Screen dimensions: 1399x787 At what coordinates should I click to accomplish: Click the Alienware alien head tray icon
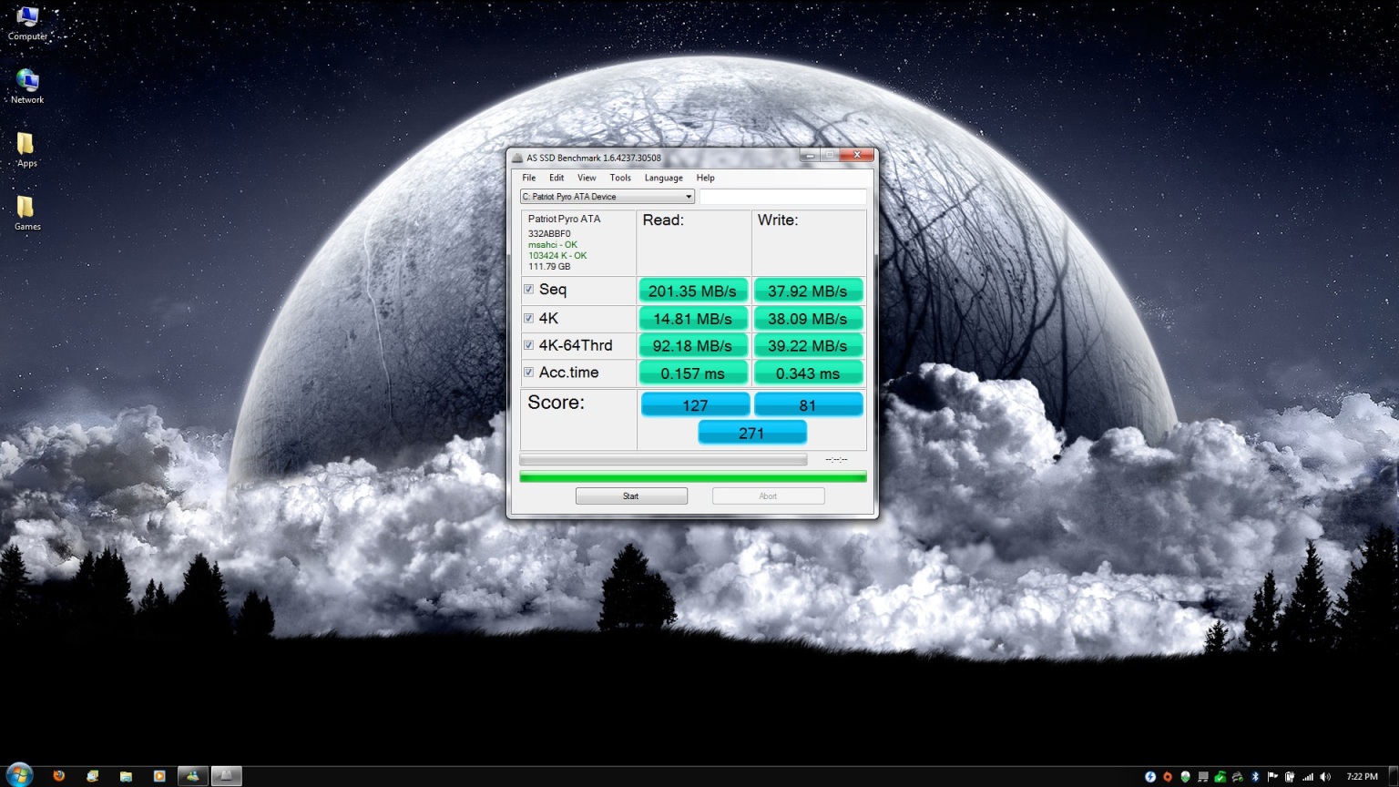pyautogui.click(x=1185, y=777)
